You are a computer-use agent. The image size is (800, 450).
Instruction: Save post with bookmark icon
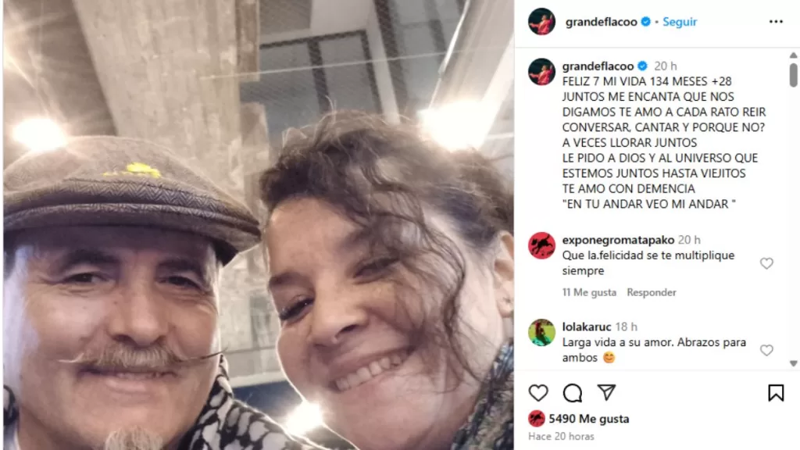776,393
